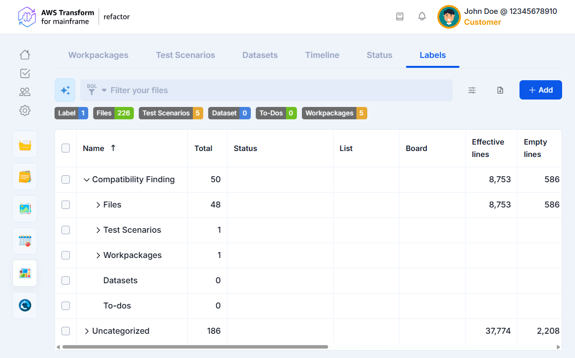Click the export file download icon
The width and height of the screenshot is (575, 358).
[x=500, y=90]
